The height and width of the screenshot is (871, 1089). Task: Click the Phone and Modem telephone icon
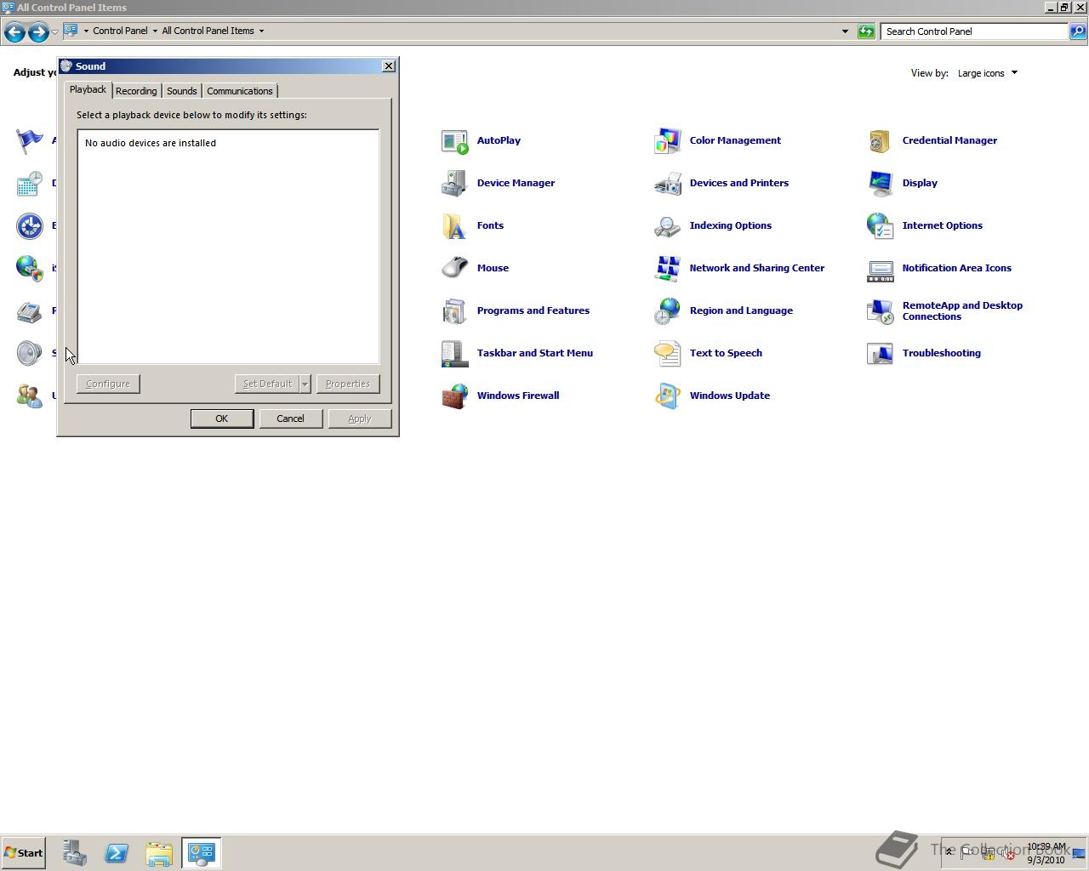30,311
